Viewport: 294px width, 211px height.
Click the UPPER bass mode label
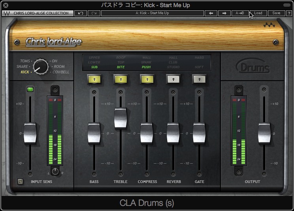94,58
